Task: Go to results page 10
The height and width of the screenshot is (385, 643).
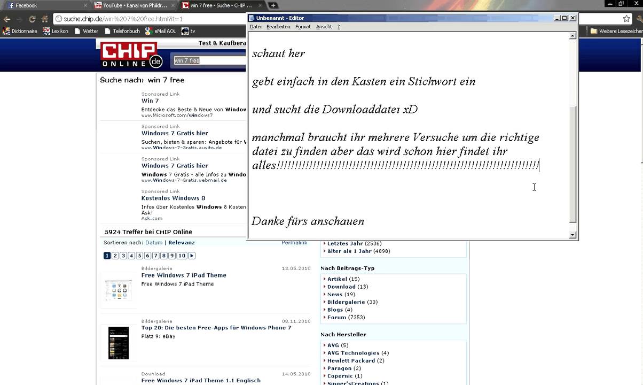Action: (182, 256)
